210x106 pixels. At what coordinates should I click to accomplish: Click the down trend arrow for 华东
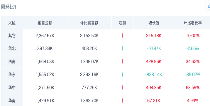tap(122, 75)
